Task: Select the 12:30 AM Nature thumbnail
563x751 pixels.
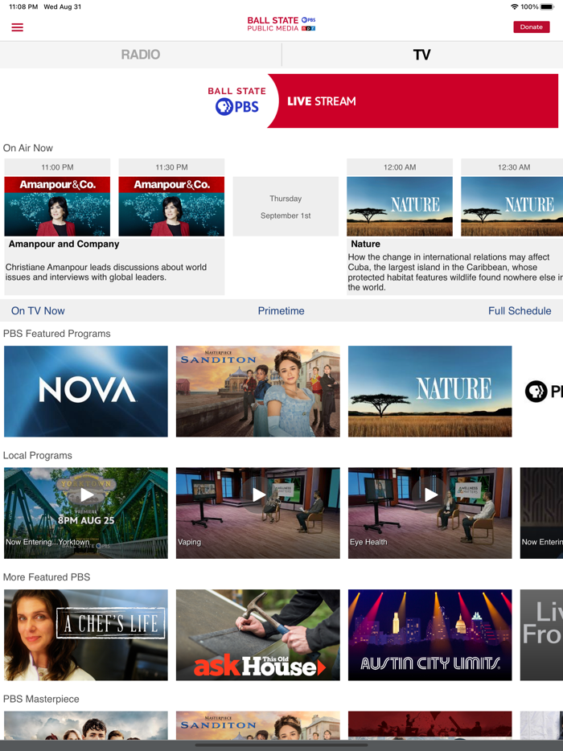Action: pyautogui.click(x=512, y=207)
